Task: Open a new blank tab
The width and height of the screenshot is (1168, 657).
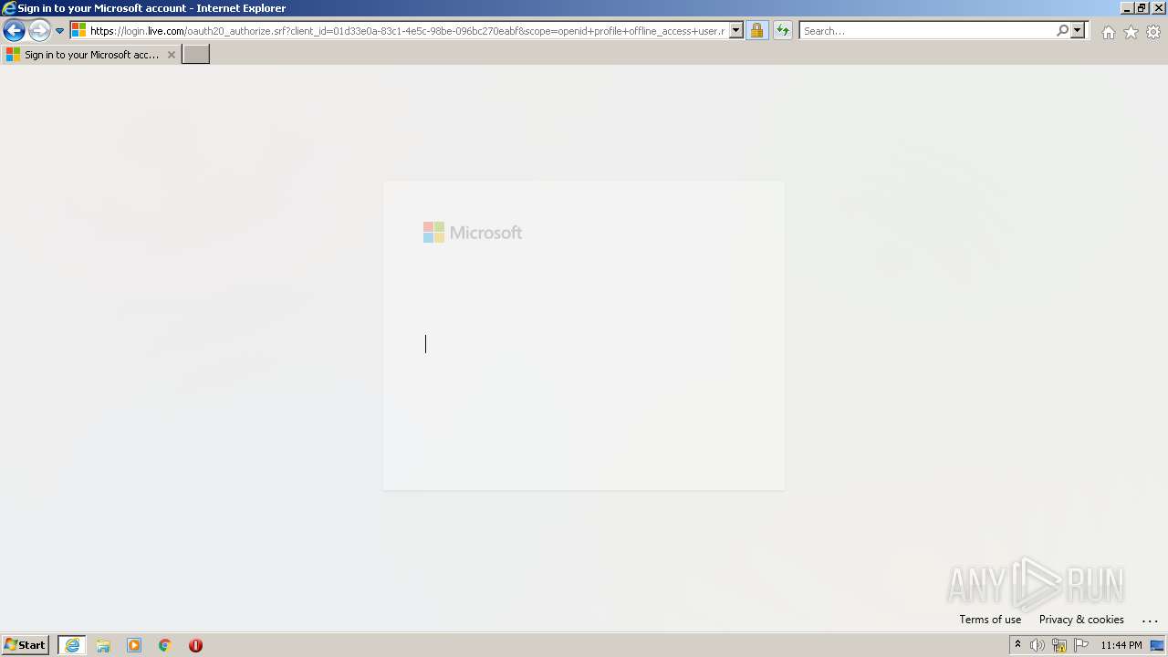Action: click(196, 55)
